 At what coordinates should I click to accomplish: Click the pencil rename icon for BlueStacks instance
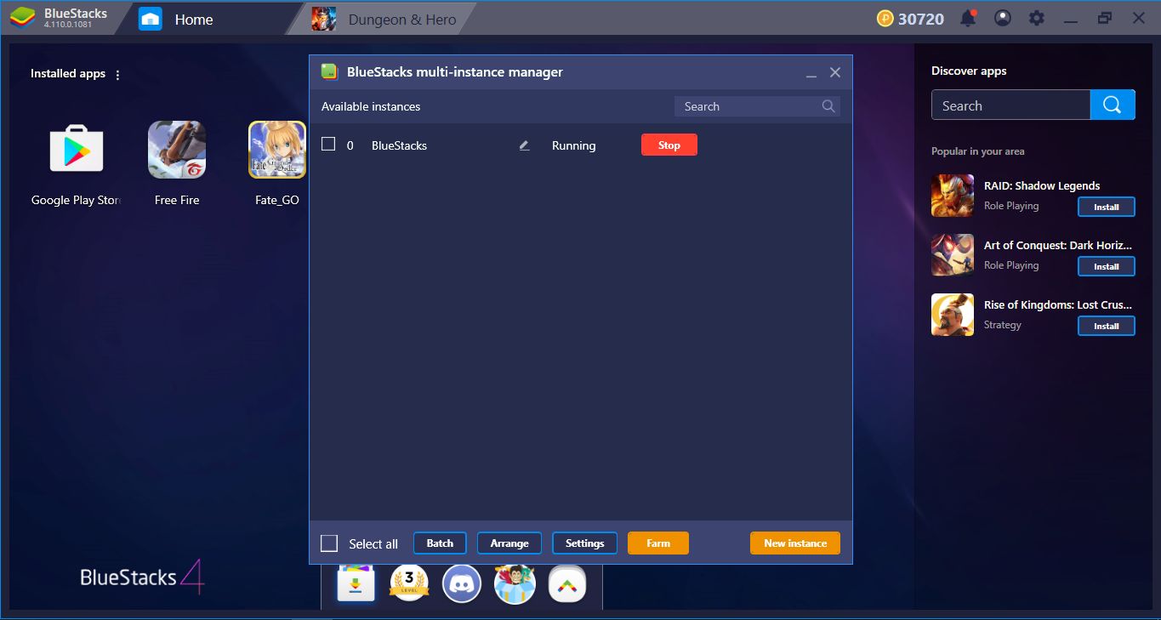(524, 145)
